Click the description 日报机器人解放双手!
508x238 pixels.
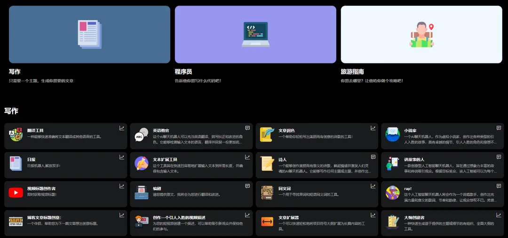coord(44,166)
